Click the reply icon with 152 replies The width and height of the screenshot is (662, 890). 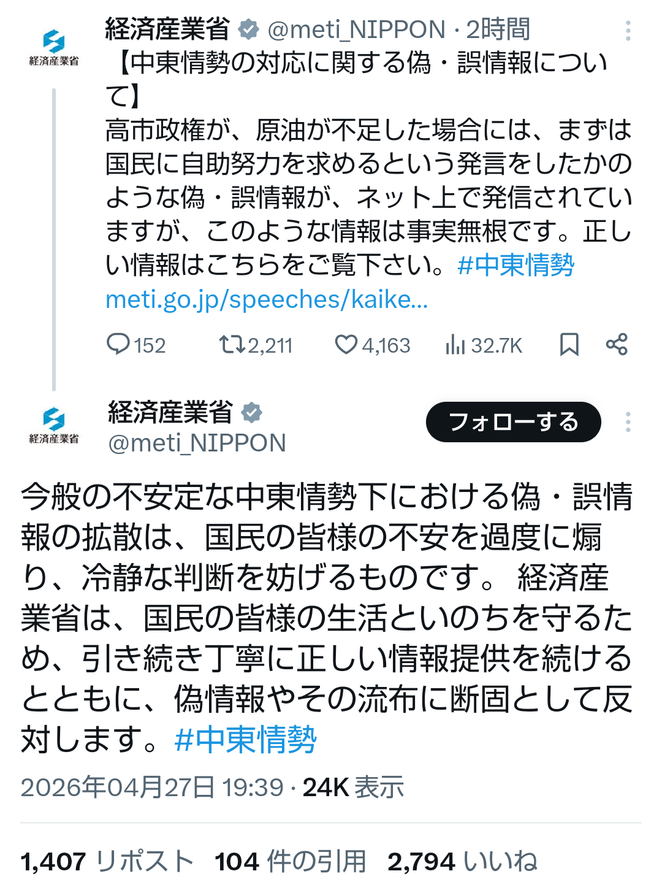[x=118, y=345]
